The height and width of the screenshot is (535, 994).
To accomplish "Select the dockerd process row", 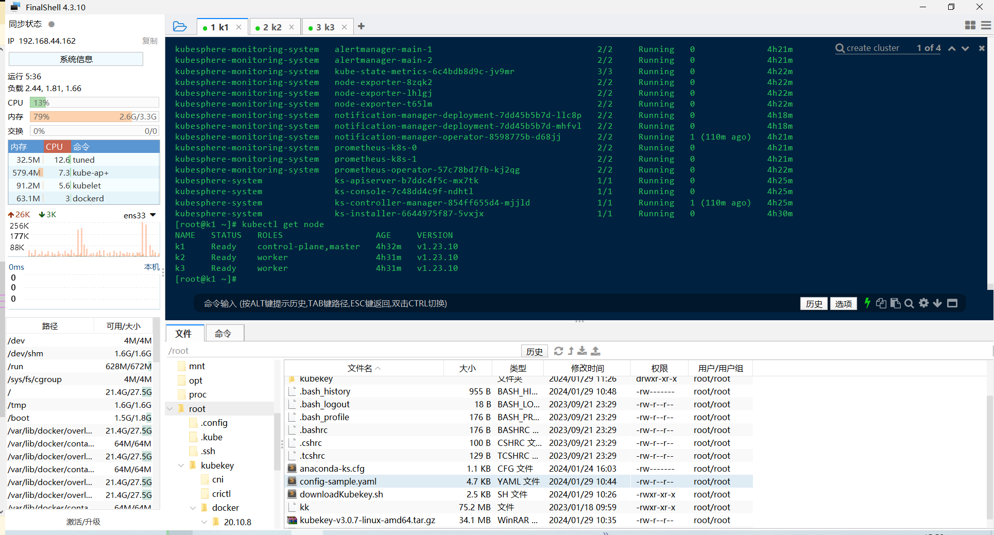I will point(84,198).
